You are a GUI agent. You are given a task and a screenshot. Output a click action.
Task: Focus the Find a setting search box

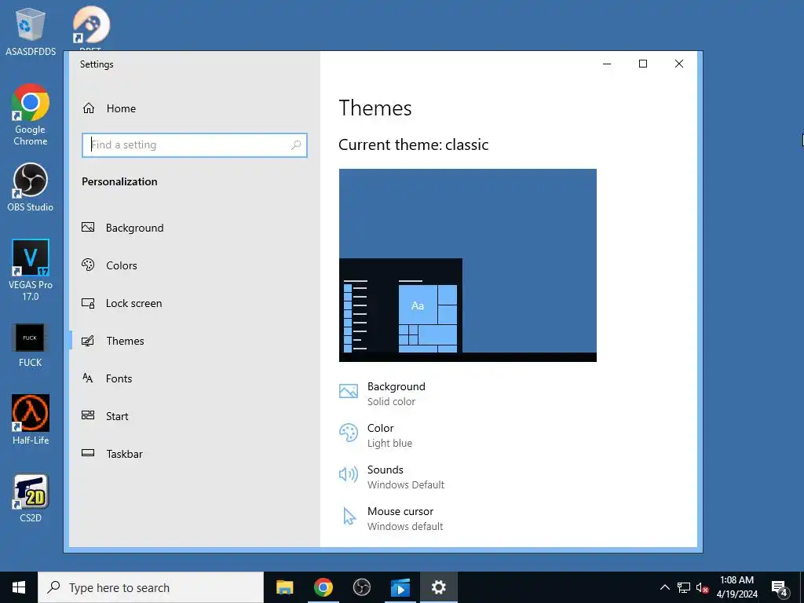coord(195,145)
